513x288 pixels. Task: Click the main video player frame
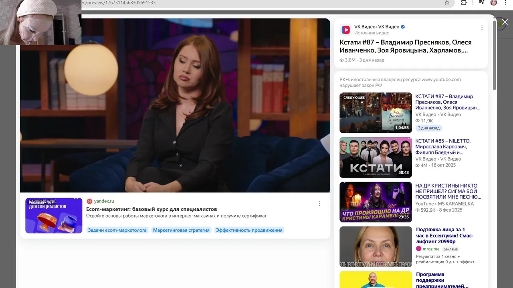[175, 105]
